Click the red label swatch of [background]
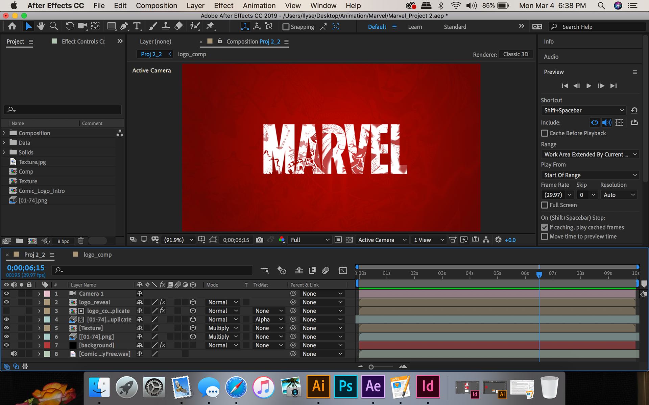 click(x=47, y=345)
